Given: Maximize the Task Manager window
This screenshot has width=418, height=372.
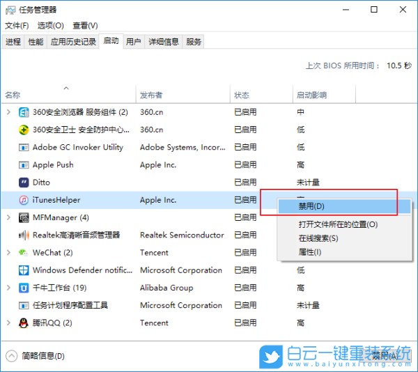Looking at the screenshot, I should (x=374, y=10).
